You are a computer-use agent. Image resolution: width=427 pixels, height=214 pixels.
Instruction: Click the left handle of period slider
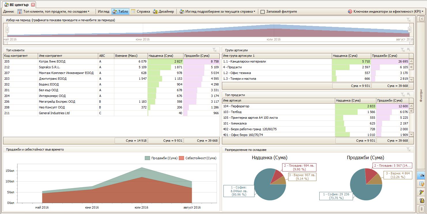(x=7, y=30)
